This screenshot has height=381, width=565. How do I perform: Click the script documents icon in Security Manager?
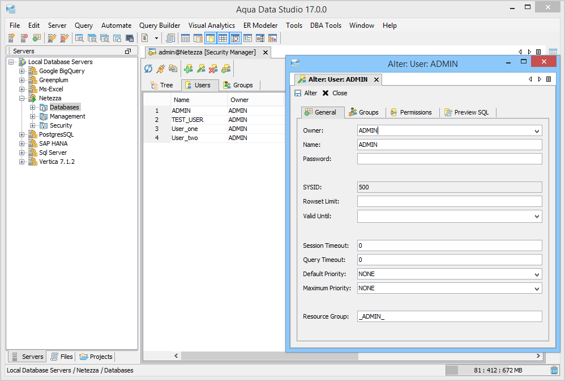coord(173,69)
